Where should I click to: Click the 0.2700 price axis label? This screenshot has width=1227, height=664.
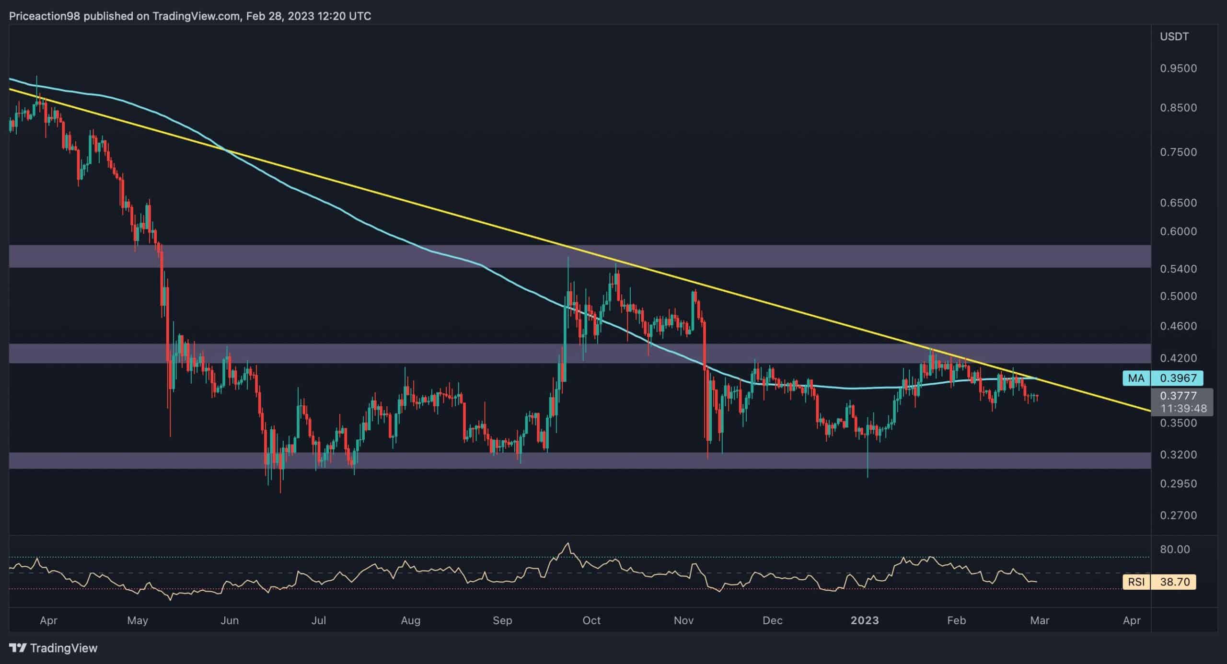[1178, 515]
